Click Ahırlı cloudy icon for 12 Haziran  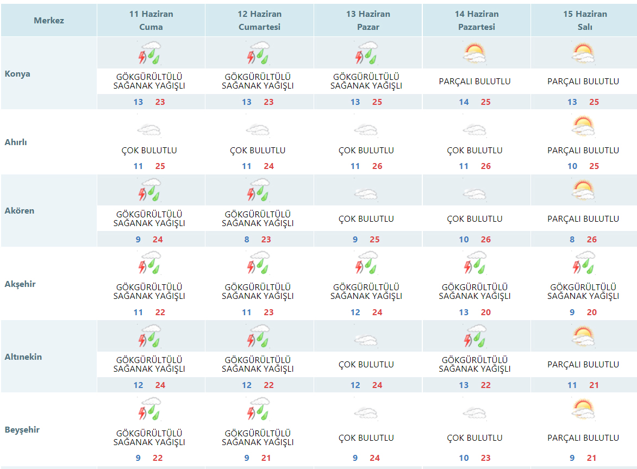tap(258, 130)
